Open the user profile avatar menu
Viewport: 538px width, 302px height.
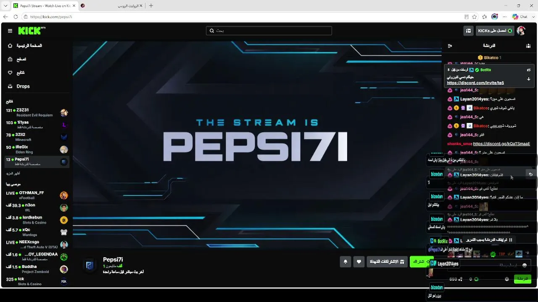click(521, 31)
